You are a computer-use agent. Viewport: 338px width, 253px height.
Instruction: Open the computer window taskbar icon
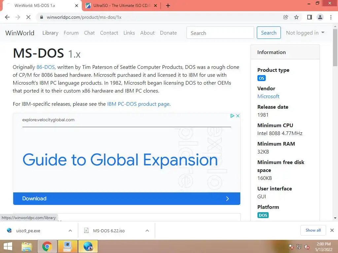67,246
